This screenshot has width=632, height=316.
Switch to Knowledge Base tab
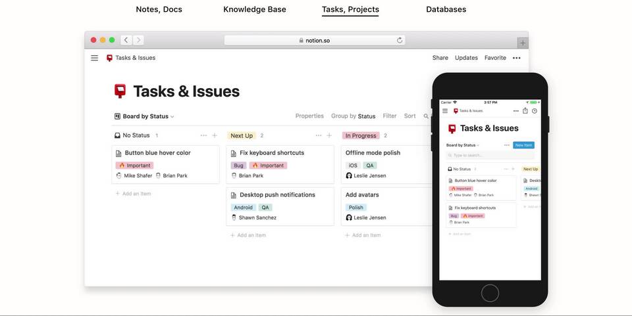tap(255, 9)
